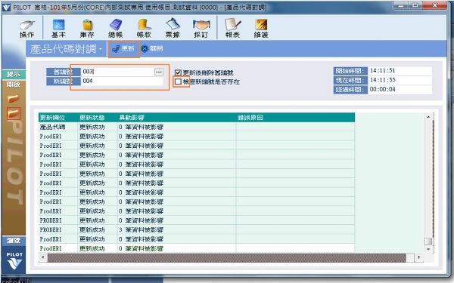Image resolution: width=454 pixels, height=283 pixels.
Task: Click the horizontal scrollbar track of grid
Action: (x=227, y=257)
